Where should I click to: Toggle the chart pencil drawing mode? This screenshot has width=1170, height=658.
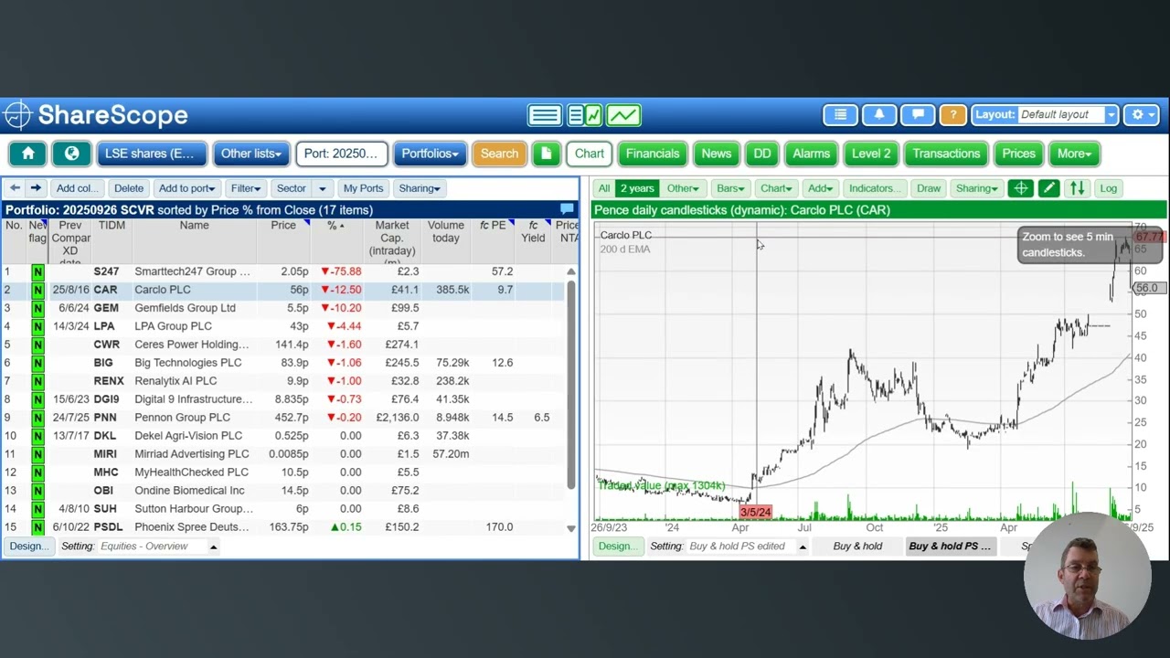pos(1048,188)
